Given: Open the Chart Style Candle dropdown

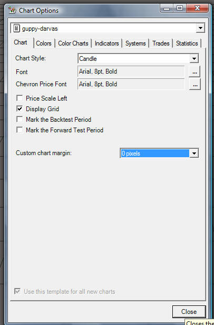Looking at the screenshot, I should 194,58.
